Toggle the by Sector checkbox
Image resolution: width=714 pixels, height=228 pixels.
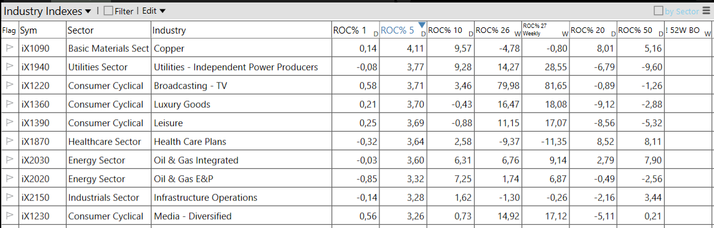659,11
